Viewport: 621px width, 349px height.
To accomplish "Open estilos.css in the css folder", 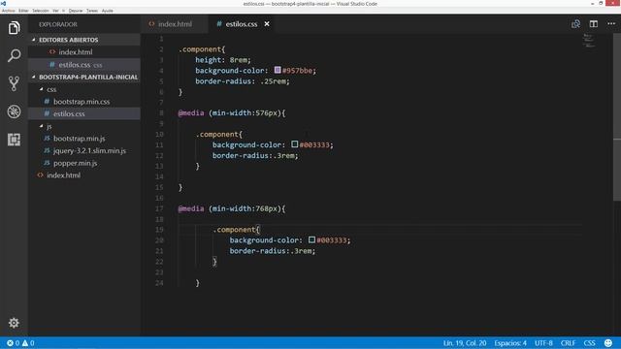I will tap(84, 114).
